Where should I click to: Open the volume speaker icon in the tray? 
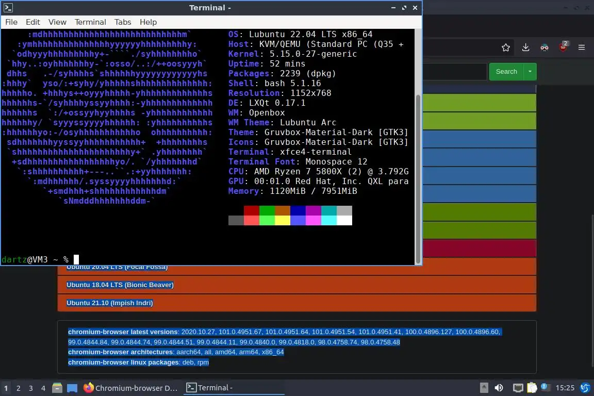pos(499,388)
